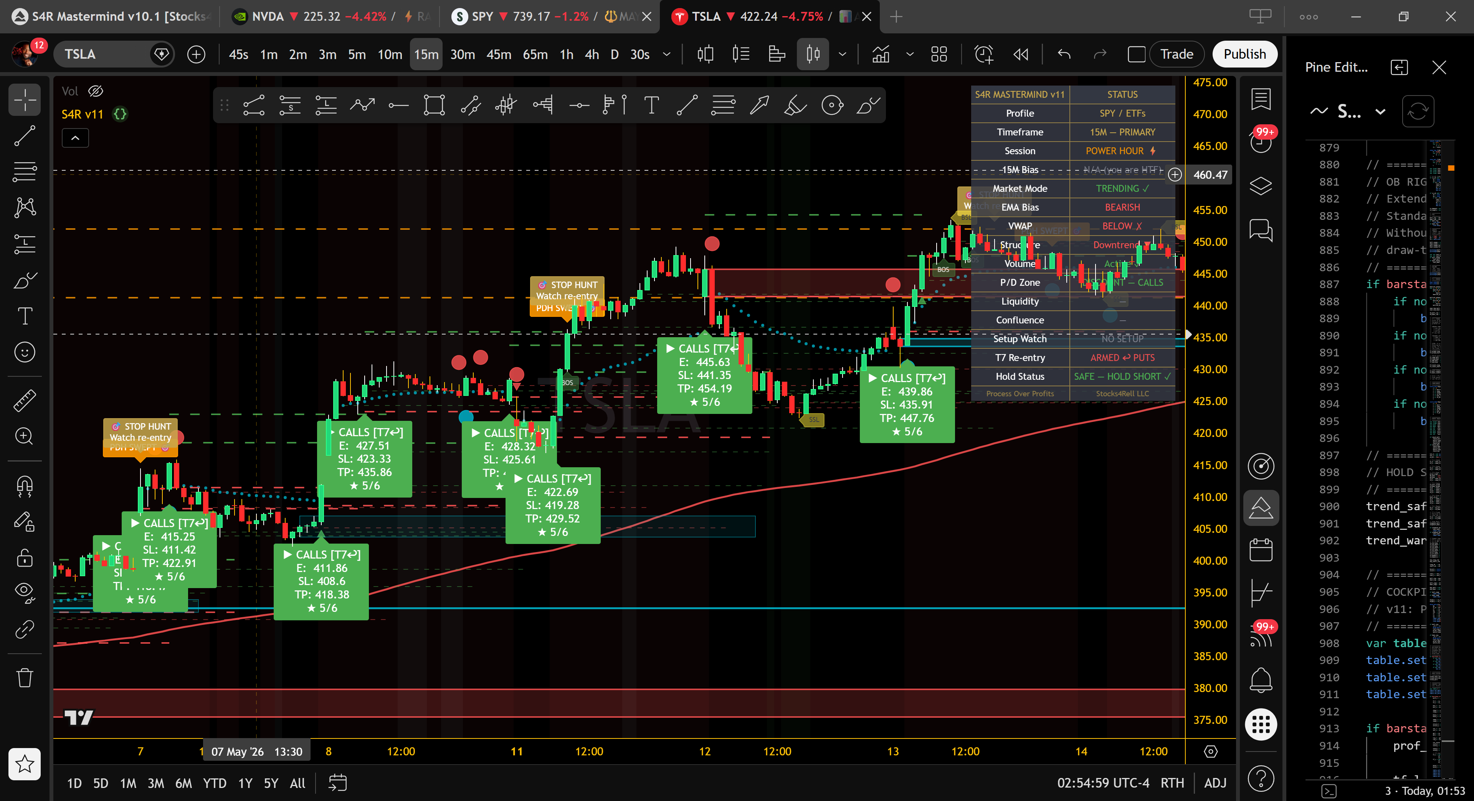Open a new tab with plus button
The height and width of the screenshot is (801, 1474).
point(897,16)
